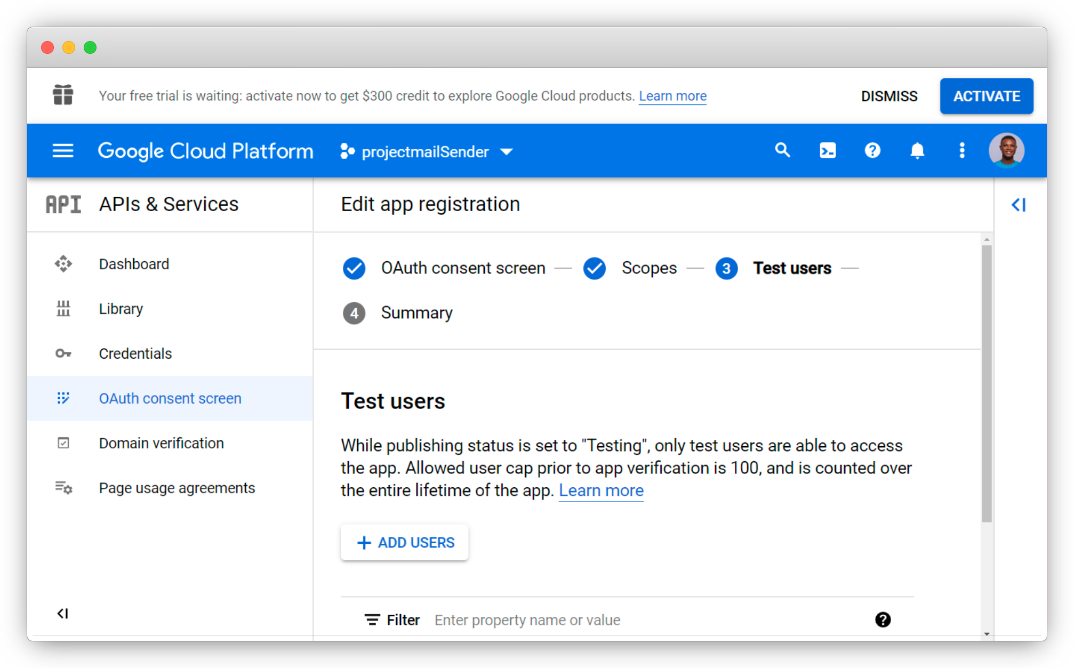Viewport: 1074px width, 668px height.
Task: Click the macOS yellow minimize button
Action: click(x=69, y=47)
